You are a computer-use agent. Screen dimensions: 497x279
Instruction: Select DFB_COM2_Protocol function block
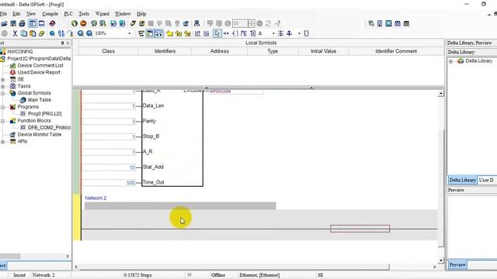pos(49,127)
